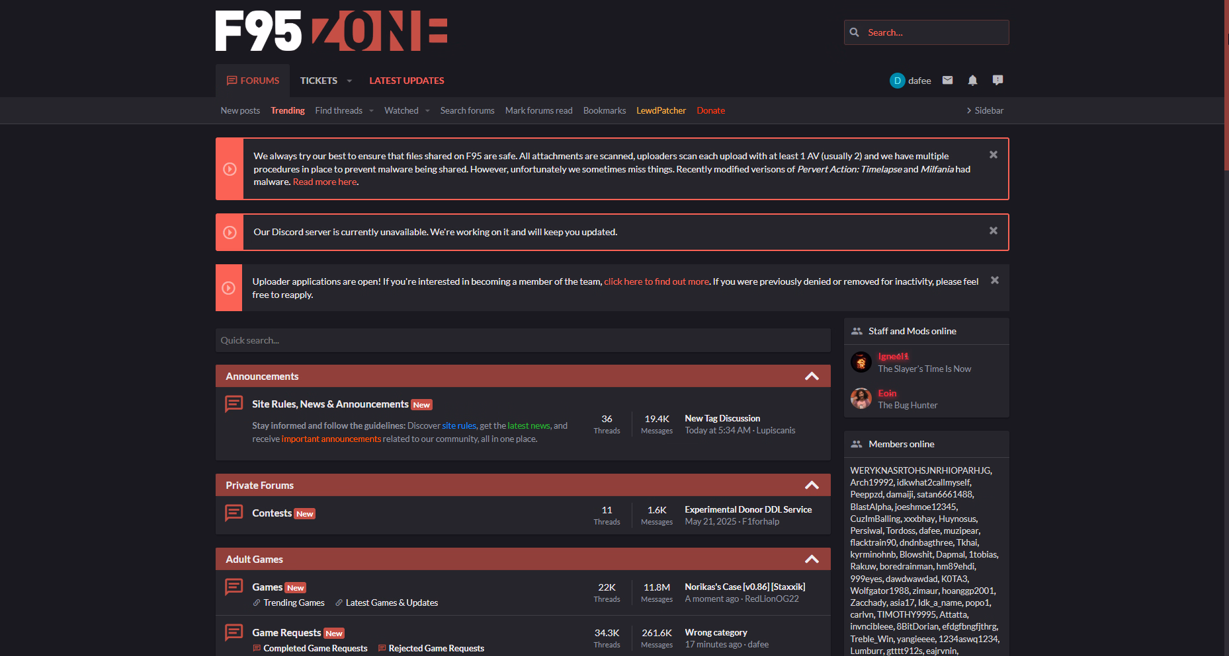Collapse the Private Forums section
The width and height of the screenshot is (1229, 656).
click(x=812, y=486)
